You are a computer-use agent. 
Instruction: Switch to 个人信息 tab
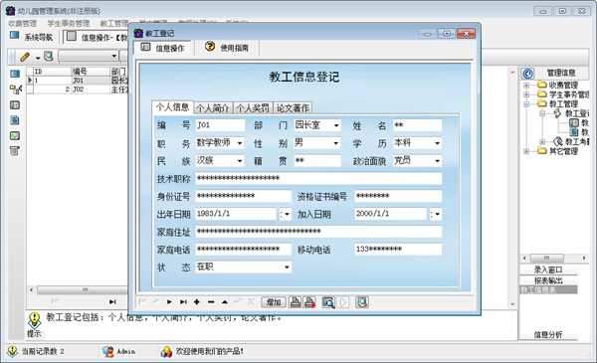(x=172, y=107)
